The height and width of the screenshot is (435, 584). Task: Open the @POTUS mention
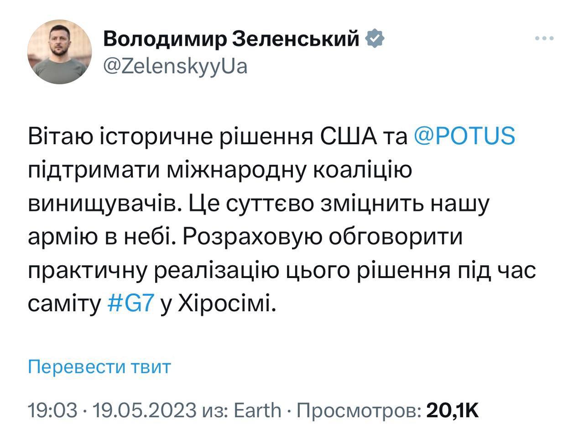tap(464, 136)
